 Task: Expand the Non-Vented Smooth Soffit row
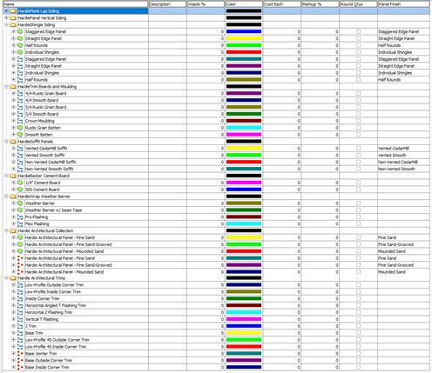click(x=13, y=169)
